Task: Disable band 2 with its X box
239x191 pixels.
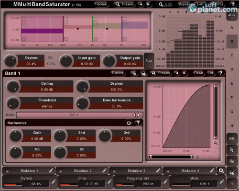Action: click(66, 39)
